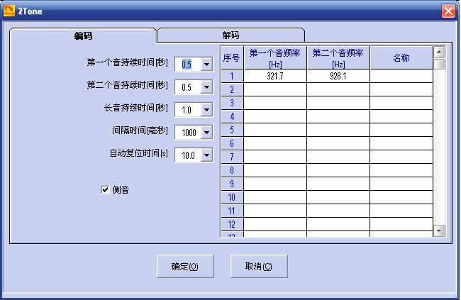
Task: Select row header 3
Action: click(x=232, y=103)
